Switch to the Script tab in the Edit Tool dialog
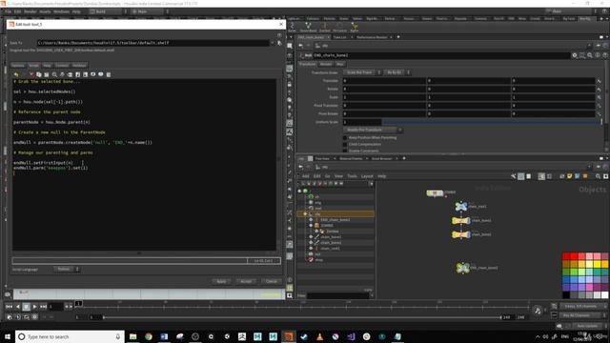 (34, 66)
